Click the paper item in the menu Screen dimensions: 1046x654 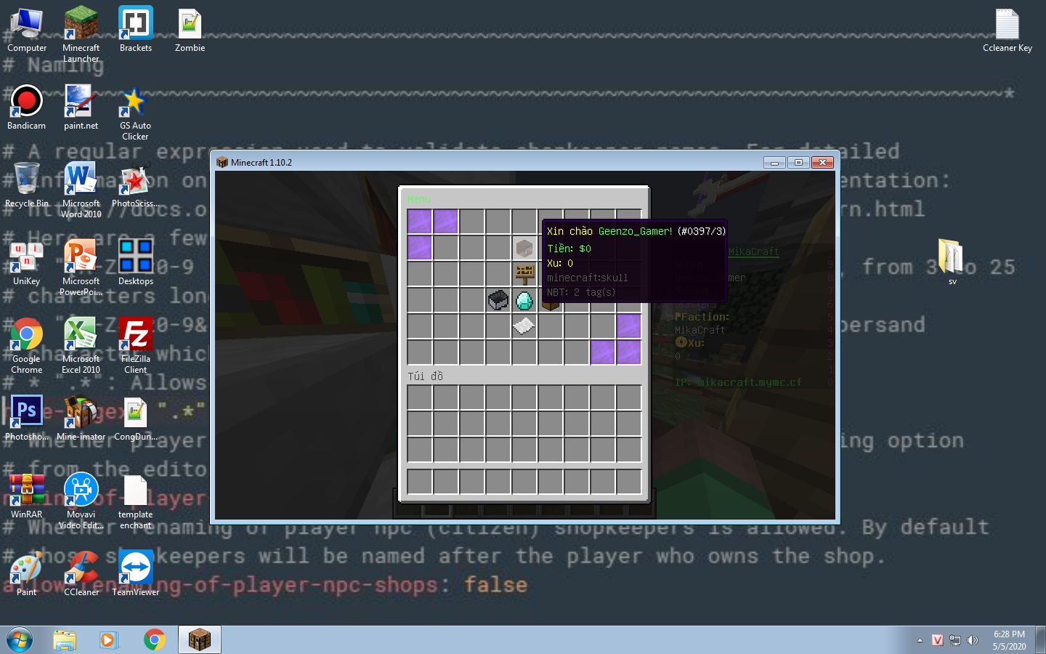click(x=524, y=326)
